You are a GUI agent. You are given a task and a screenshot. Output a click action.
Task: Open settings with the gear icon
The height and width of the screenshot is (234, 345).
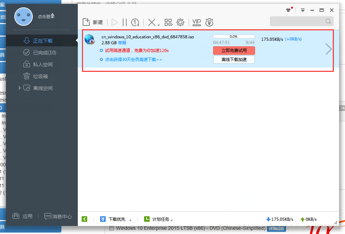click(x=180, y=22)
